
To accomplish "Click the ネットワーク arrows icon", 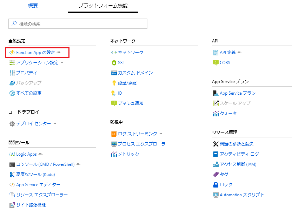I will [114, 53].
